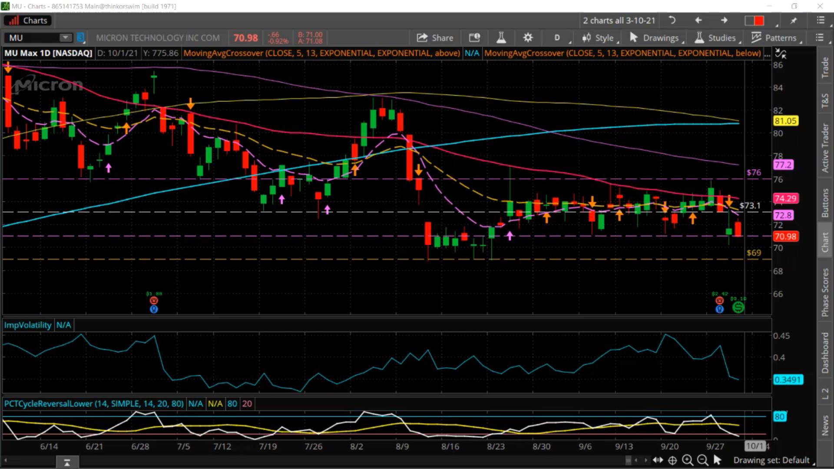The image size is (834, 469).
Task: Open chart toolbar list menu icon
Action: 819,38
